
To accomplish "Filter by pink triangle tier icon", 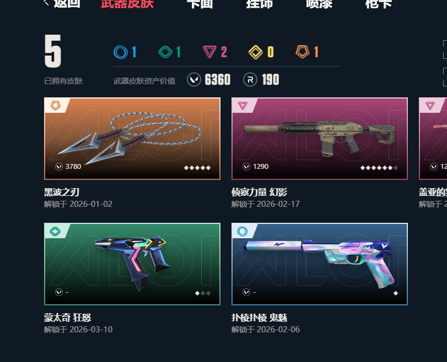I will click(x=209, y=52).
